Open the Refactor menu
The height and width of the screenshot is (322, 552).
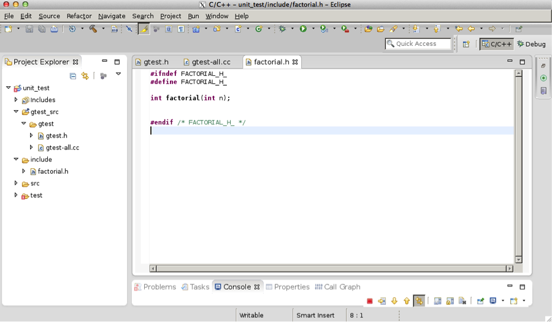click(79, 16)
